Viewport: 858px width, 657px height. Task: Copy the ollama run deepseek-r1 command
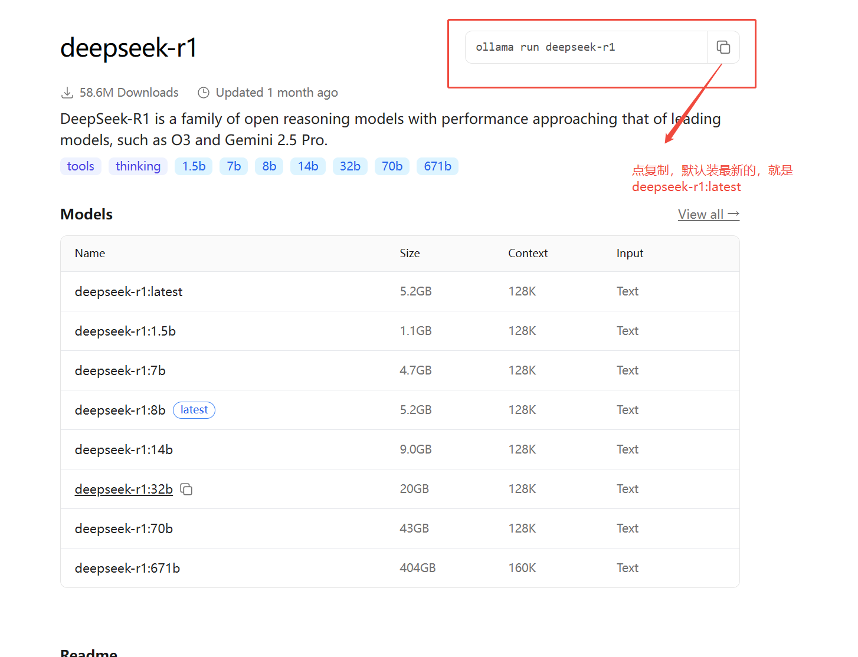coord(723,47)
